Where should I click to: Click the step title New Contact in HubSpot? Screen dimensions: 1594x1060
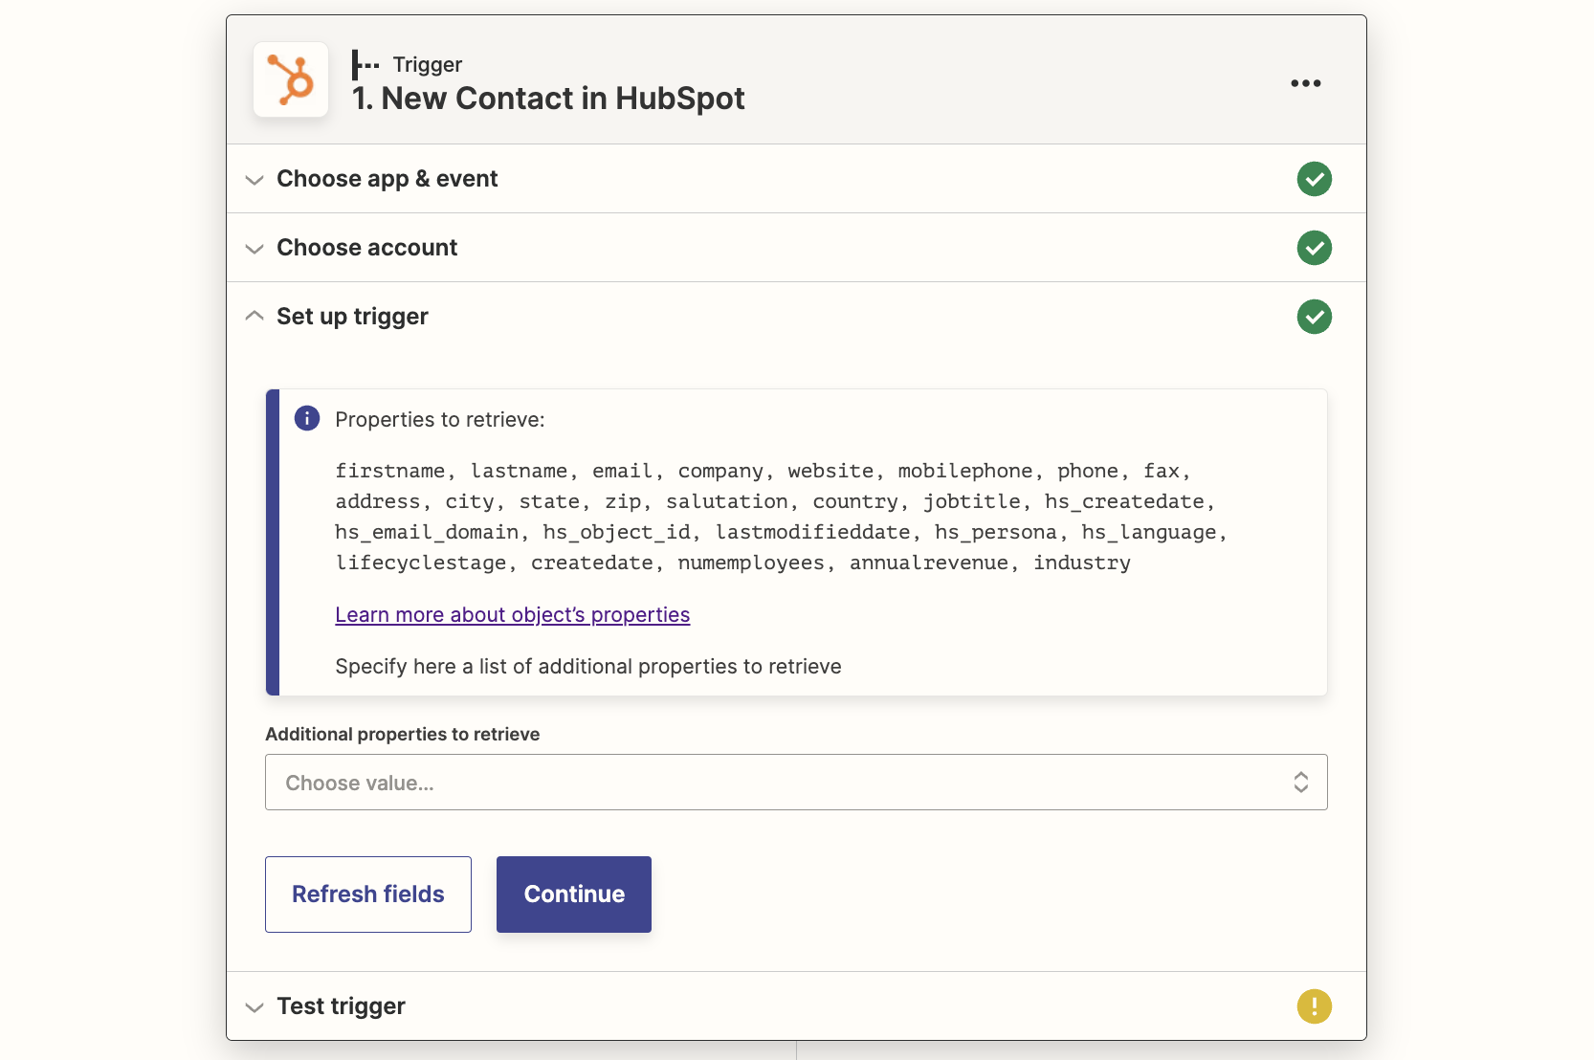[548, 99]
